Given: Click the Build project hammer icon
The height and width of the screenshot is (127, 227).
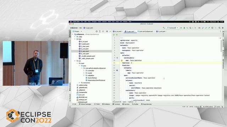Looking at the screenshot, I should coord(164,28).
